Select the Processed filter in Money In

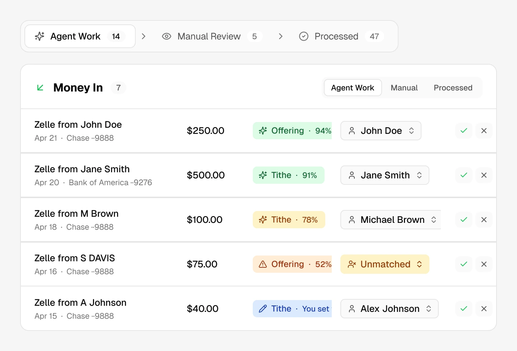453,88
